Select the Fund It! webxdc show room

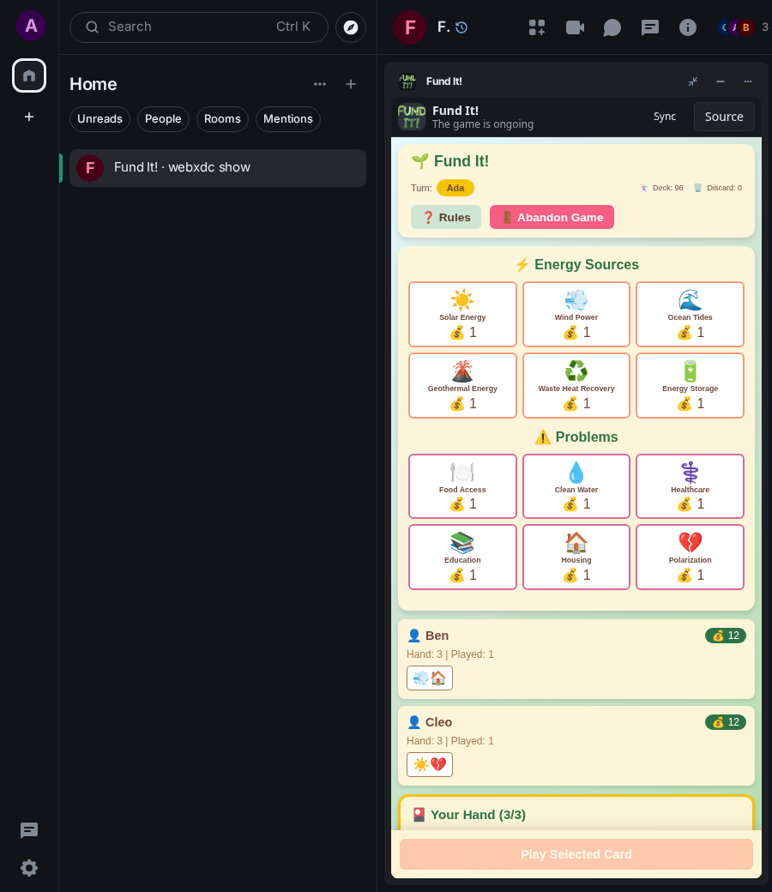(x=217, y=168)
